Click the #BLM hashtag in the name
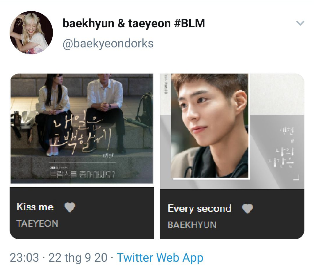 point(190,23)
